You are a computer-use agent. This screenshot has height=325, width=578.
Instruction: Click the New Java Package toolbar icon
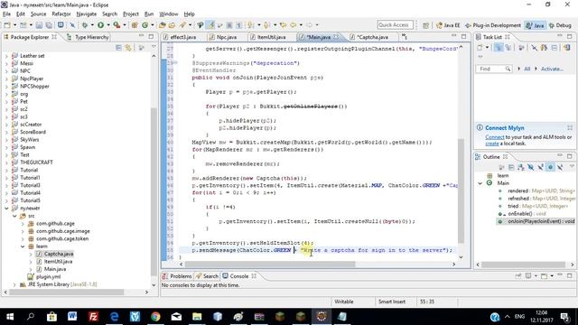coord(135,25)
